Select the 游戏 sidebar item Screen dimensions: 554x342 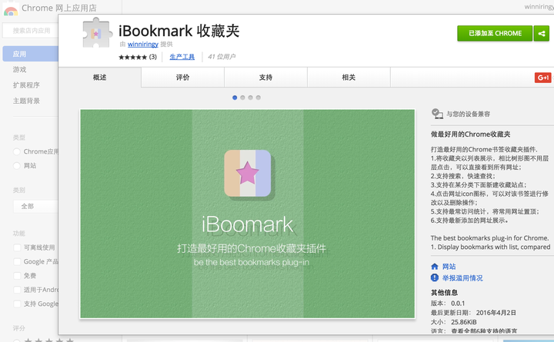[19, 69]
